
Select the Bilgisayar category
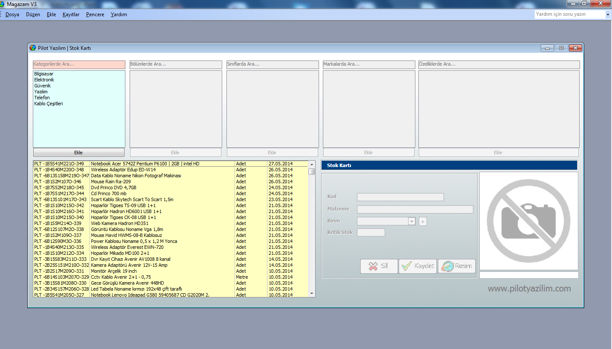44,74
